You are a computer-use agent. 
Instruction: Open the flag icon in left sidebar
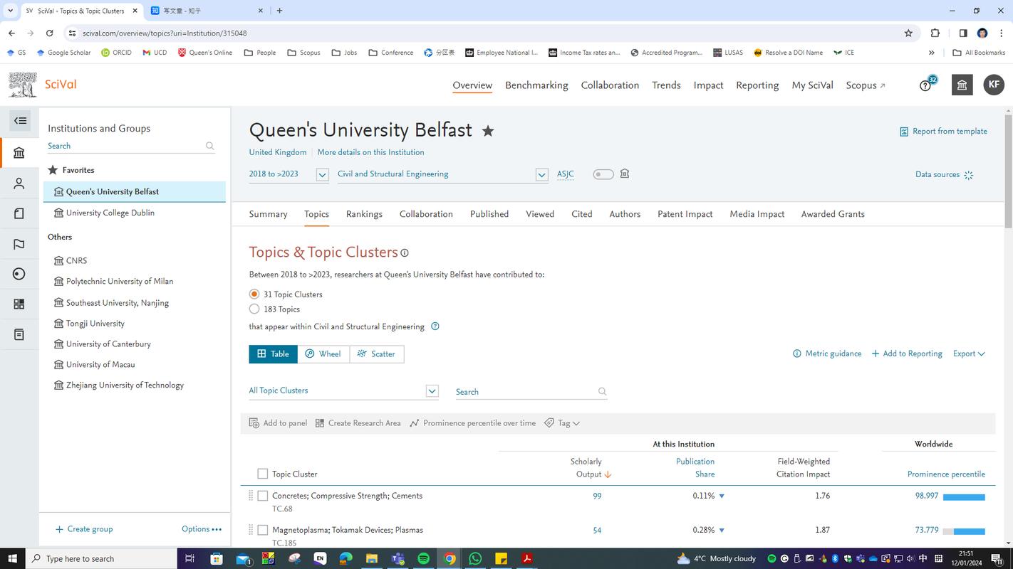click(19, 245)
